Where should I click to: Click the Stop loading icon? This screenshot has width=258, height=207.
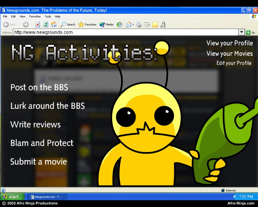pyautogui.click(x=38, y=25)
